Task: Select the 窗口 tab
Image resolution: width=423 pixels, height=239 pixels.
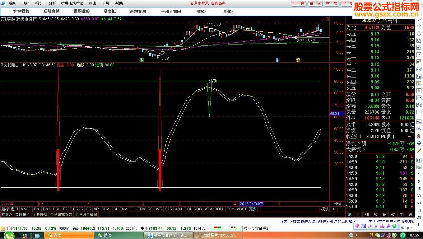Action: pyautogui.click(x=15, y=209)
